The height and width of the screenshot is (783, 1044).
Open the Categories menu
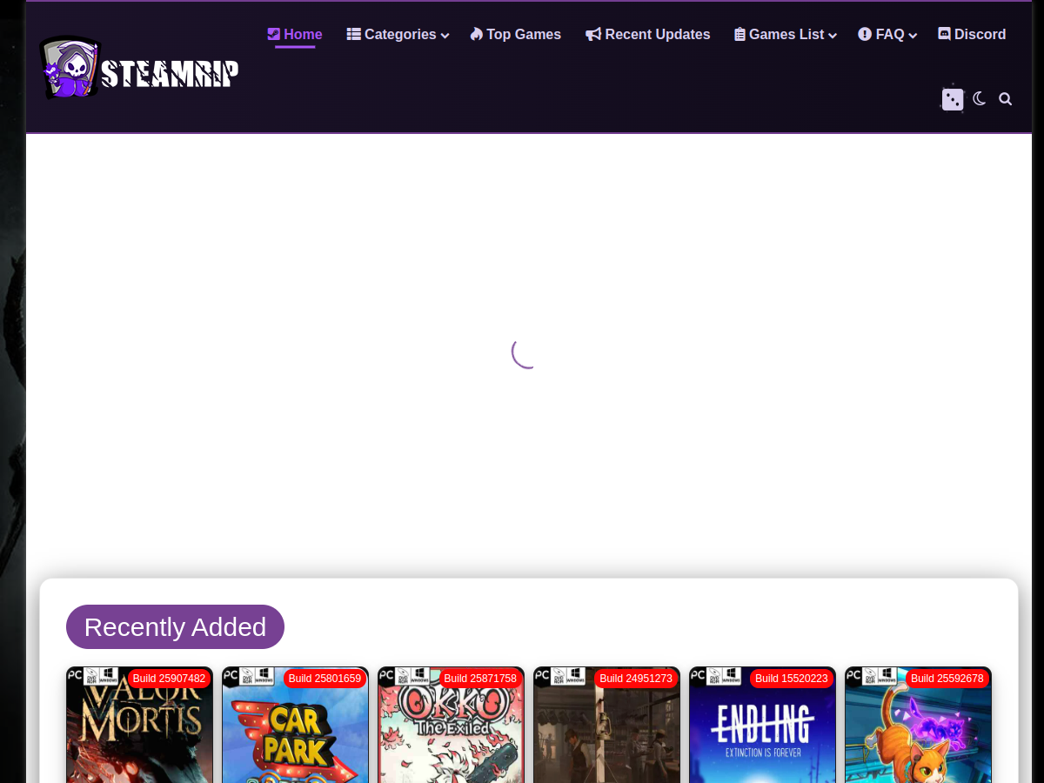(398, 35)
